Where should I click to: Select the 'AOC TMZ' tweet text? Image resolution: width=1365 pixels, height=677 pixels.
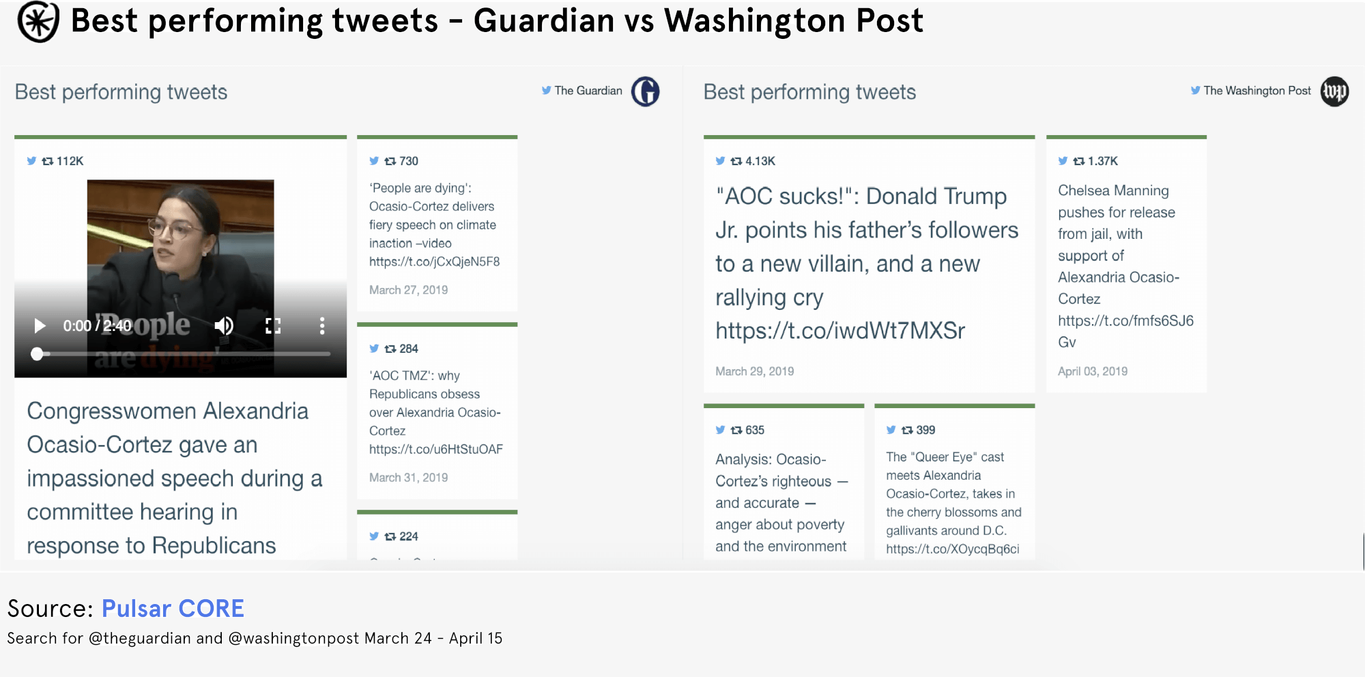[x=435, y=403]
